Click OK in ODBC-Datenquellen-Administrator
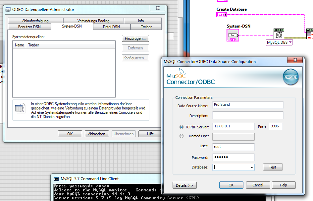This screenshot has height=201, width=313. point(70,134)
